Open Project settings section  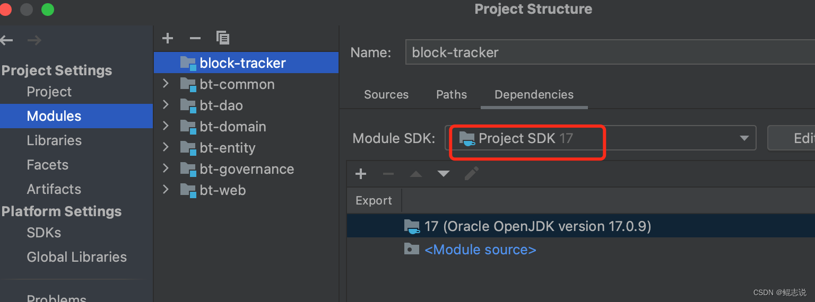point(49,92)
